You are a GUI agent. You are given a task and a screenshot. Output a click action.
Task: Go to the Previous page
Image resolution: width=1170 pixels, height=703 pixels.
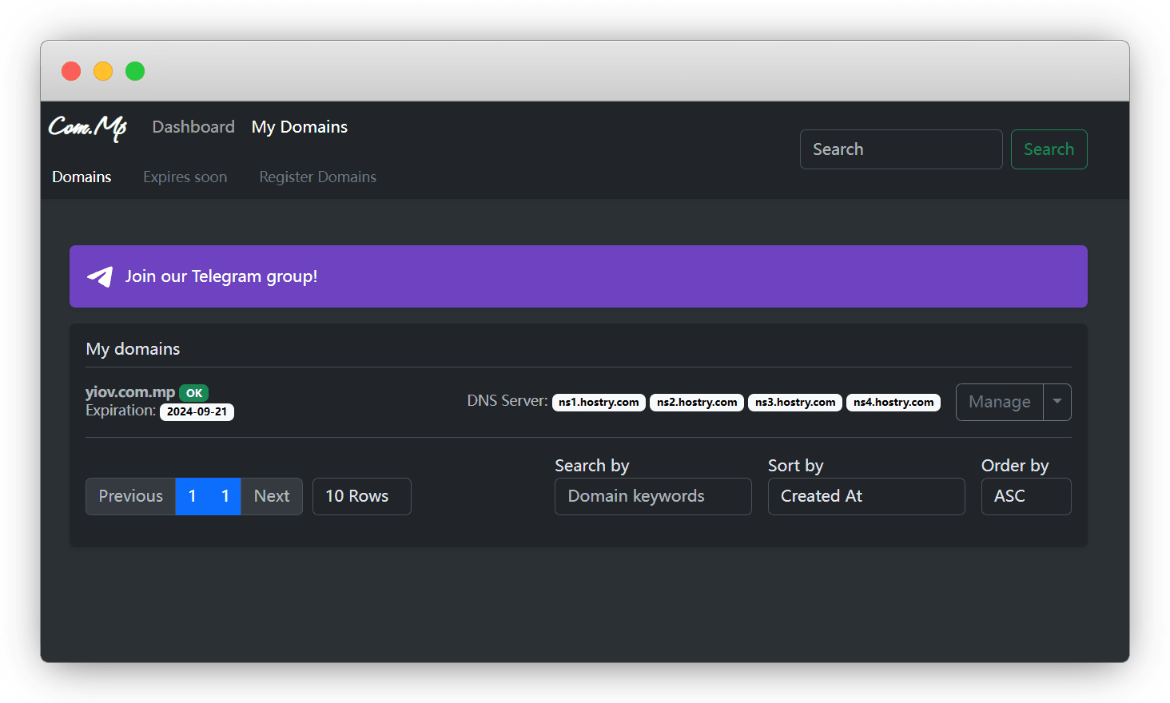click(130, 496)
